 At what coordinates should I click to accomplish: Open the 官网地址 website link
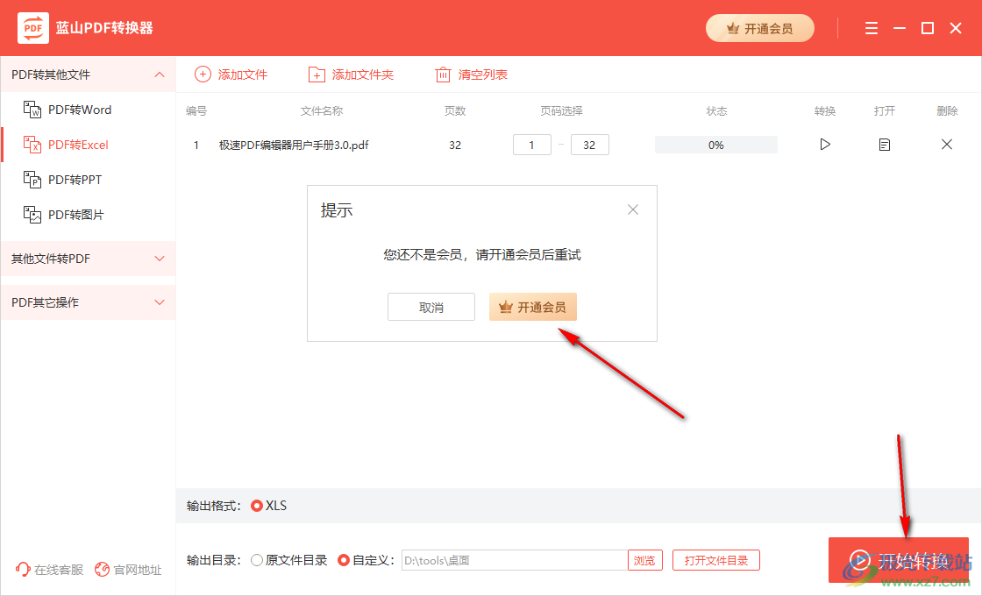coord(128,570)
